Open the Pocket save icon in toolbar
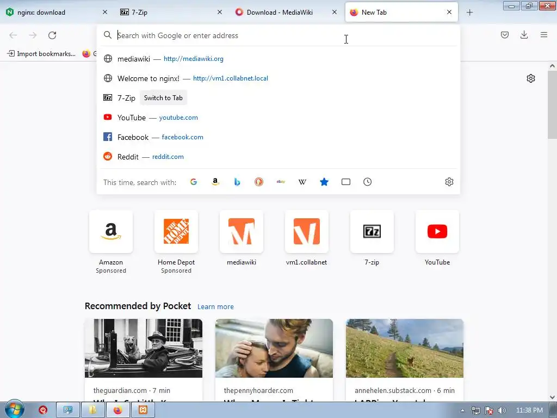The height and width of the screenshot is (418, 557). 505,35
